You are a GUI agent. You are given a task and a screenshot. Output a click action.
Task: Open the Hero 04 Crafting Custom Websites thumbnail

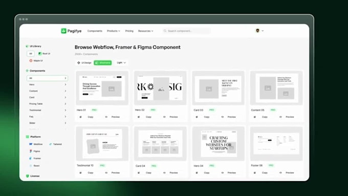click(219, 144)
